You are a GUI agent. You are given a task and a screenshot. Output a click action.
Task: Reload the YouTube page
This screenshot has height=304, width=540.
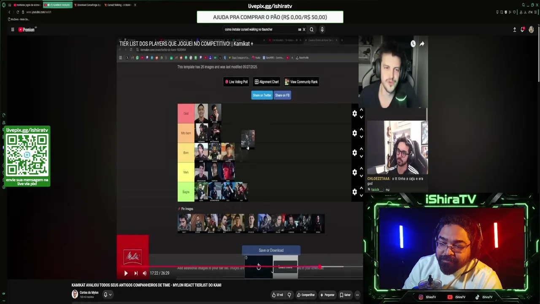click(18, 12)
